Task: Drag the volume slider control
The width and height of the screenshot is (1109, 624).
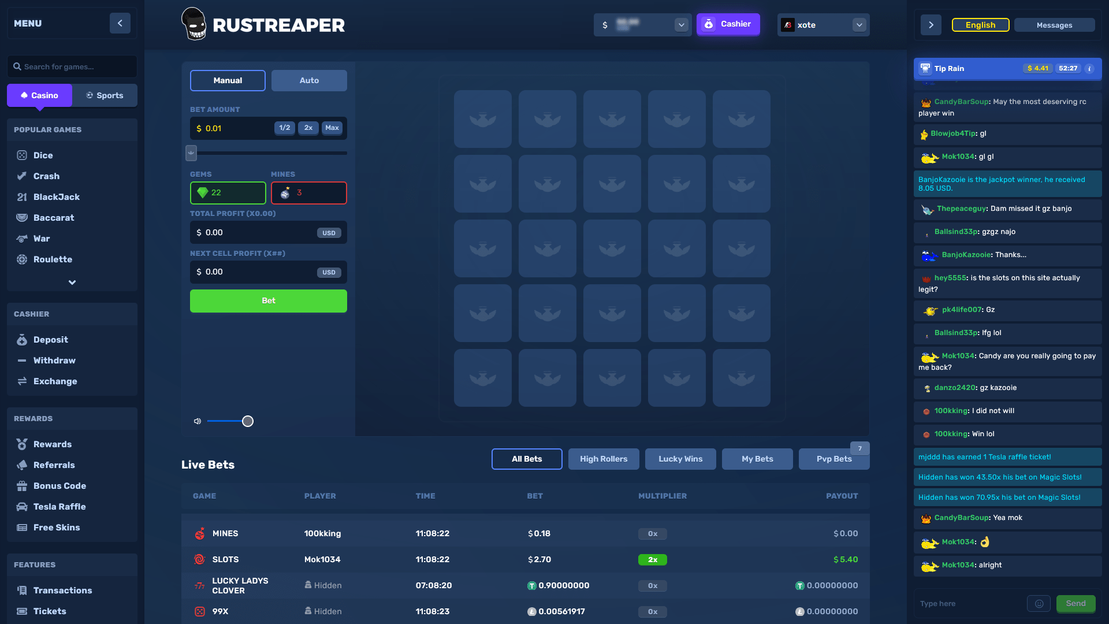Action: (248, 421)
